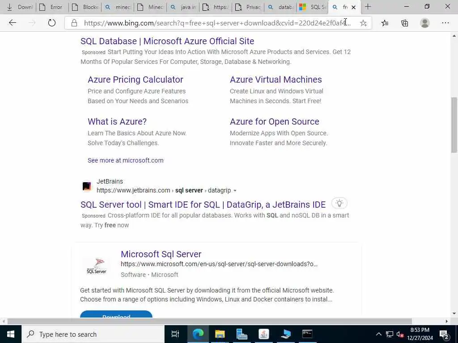This screenshot has height=343, width=458.
Task: Click the muted volume tray icon
Action: point(400,334)
